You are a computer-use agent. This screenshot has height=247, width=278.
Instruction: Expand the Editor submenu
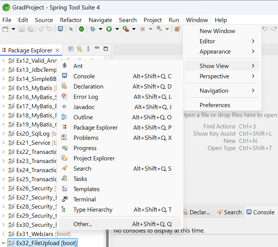222,41
